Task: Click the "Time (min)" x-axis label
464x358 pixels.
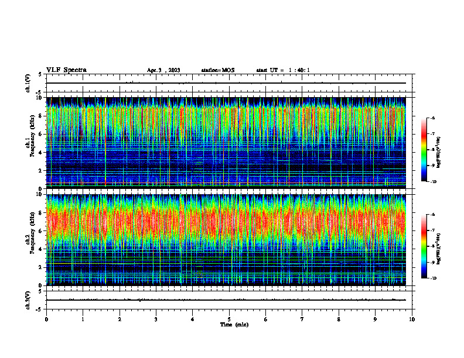Action: tap(234, 325)
